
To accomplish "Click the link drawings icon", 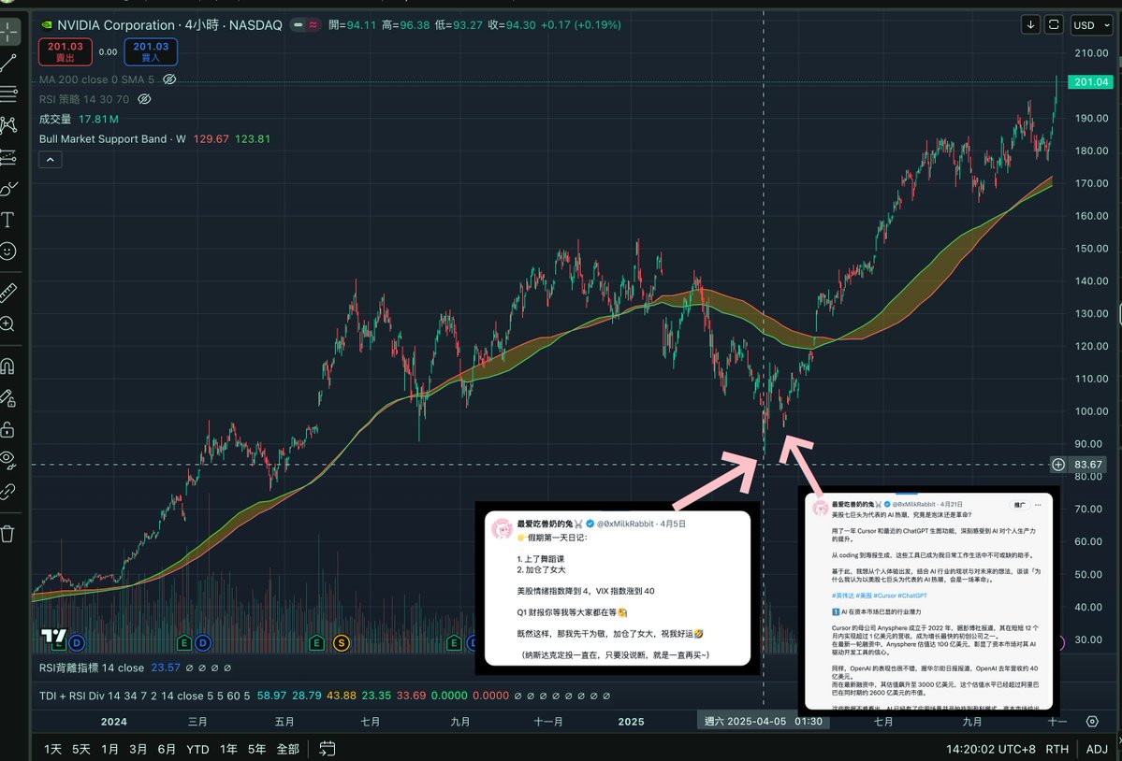I will click(7, 492).
